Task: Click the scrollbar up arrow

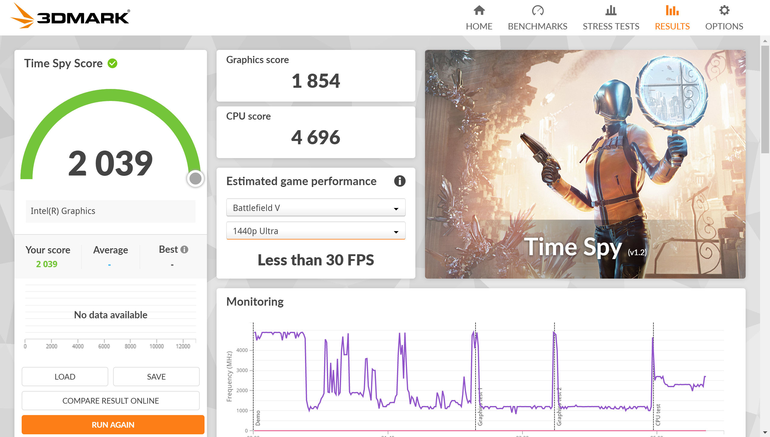Action: 765,40
